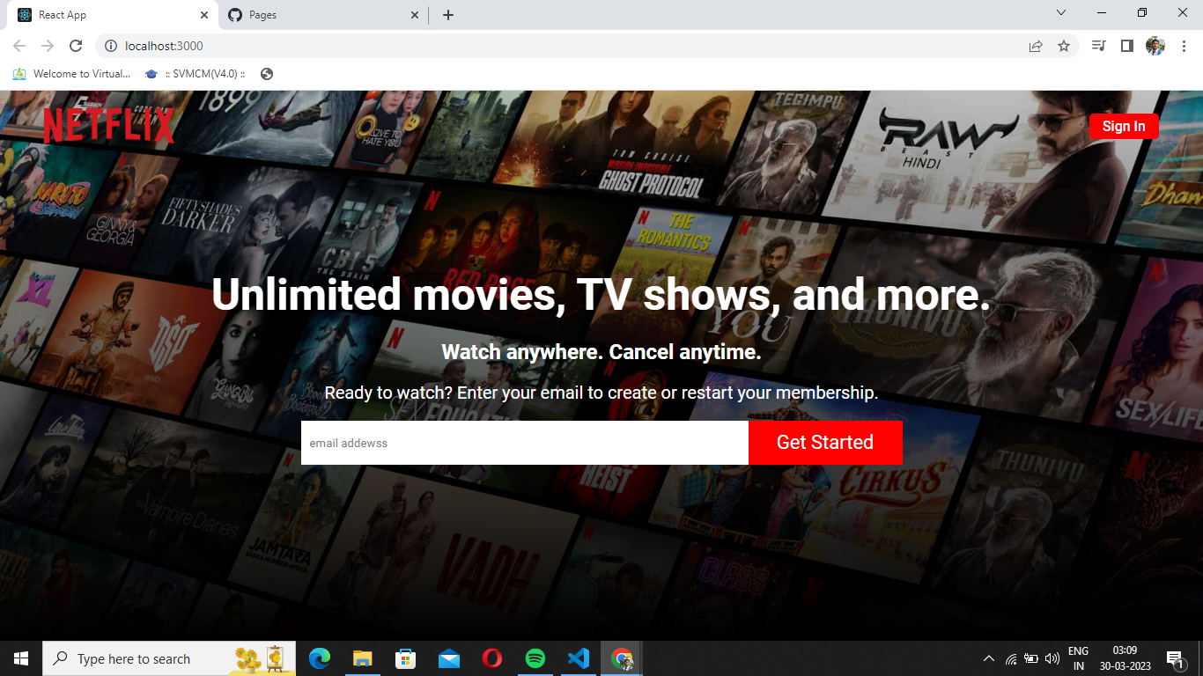The width and height of the screenshot is (1203, 676).
Task: Switch to the React App tab
Action: coord(110,15)
